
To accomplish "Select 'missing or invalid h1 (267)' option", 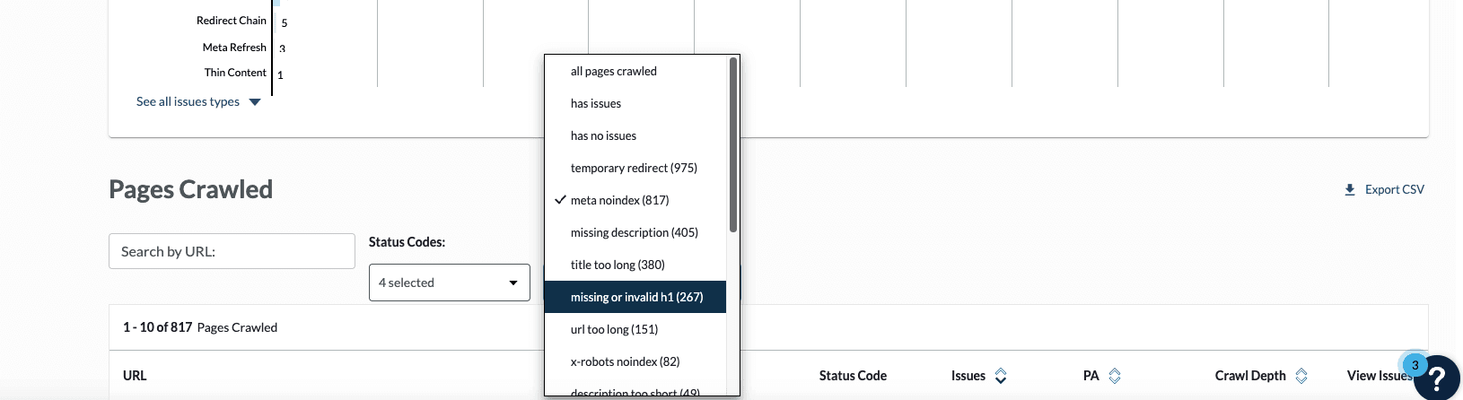I will [x=636, y=298].
